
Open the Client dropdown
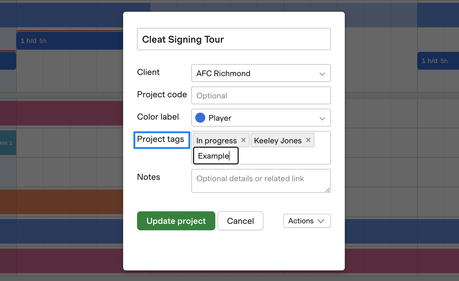point(261,73)
